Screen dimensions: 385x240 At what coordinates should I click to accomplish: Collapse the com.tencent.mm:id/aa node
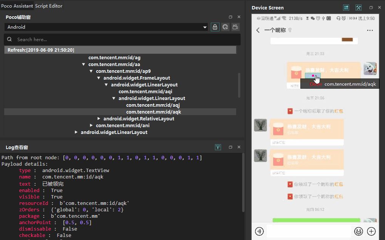click(x=84, y=64)
